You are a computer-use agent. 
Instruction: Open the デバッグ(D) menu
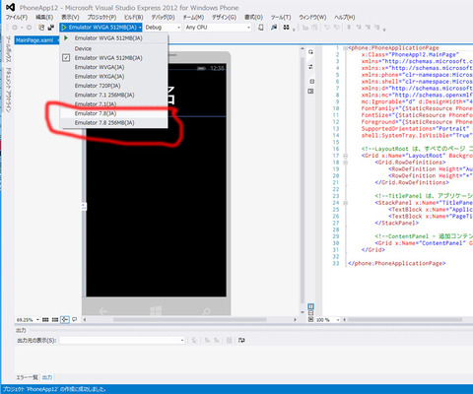tap(163, 17)
